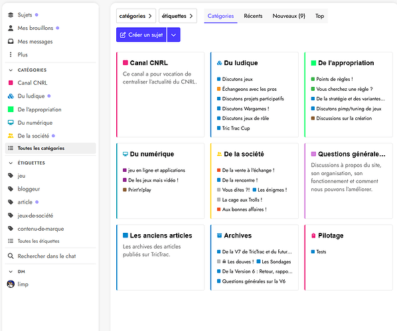Open Rechercher dans le chat via magnifier icon
The image size is (397, 331).
click(x=11, y=256)
